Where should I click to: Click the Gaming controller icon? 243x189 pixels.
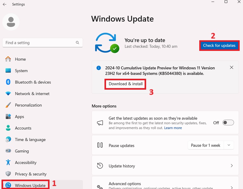(x=8, y=151)
